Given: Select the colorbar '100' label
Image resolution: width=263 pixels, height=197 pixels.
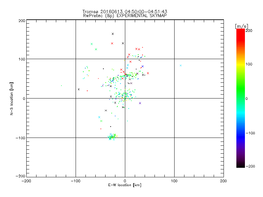Looking at the screenshot, I should click(x=249, y=64).
